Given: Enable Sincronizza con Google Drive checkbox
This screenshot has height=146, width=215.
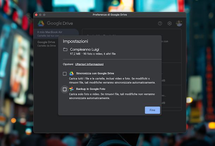Looking at the screenshot, I should point(64,74).
